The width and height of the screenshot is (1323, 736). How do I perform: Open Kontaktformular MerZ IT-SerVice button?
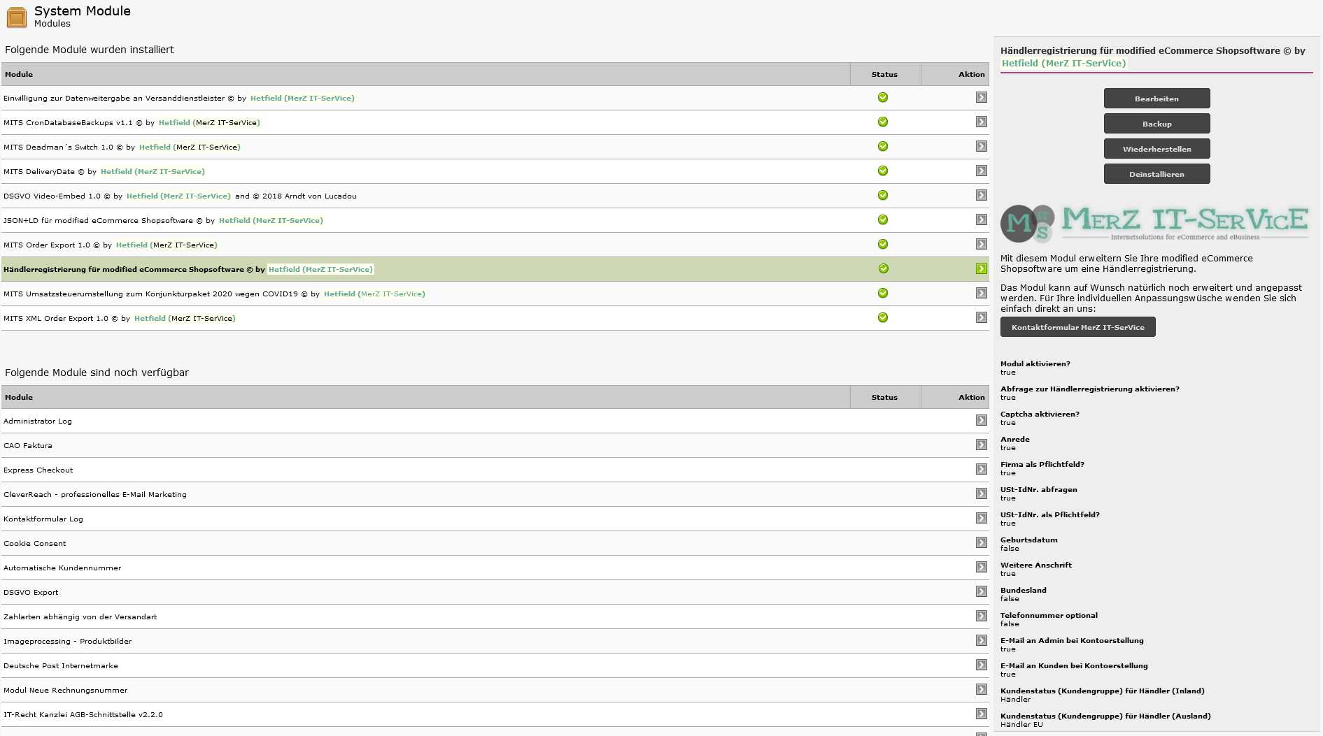(x=1077, y=327)
